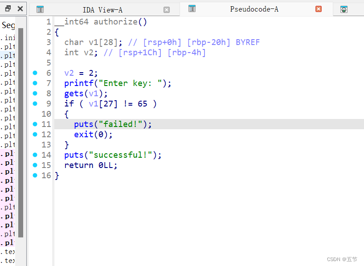
Task: Select the "failed!" string literal
Action: [x=120, y=124]
